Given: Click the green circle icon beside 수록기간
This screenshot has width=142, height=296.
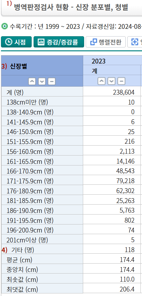Looking at the screenshot, I should [x=4, y=26].
